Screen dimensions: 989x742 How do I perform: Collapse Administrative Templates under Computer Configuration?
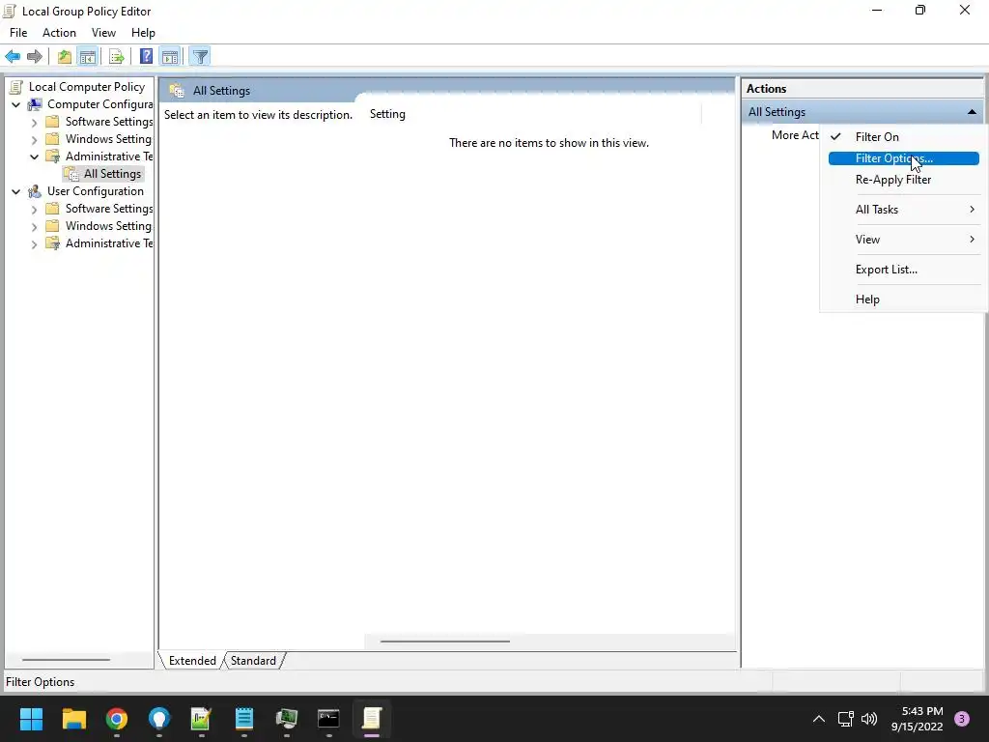point(35,157)
